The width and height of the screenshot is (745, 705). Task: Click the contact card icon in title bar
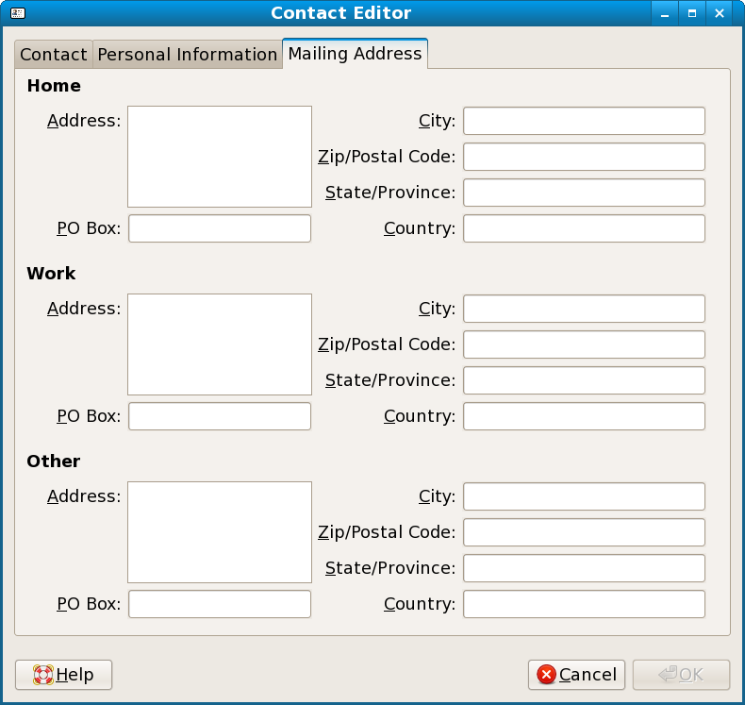click(18, 13)
